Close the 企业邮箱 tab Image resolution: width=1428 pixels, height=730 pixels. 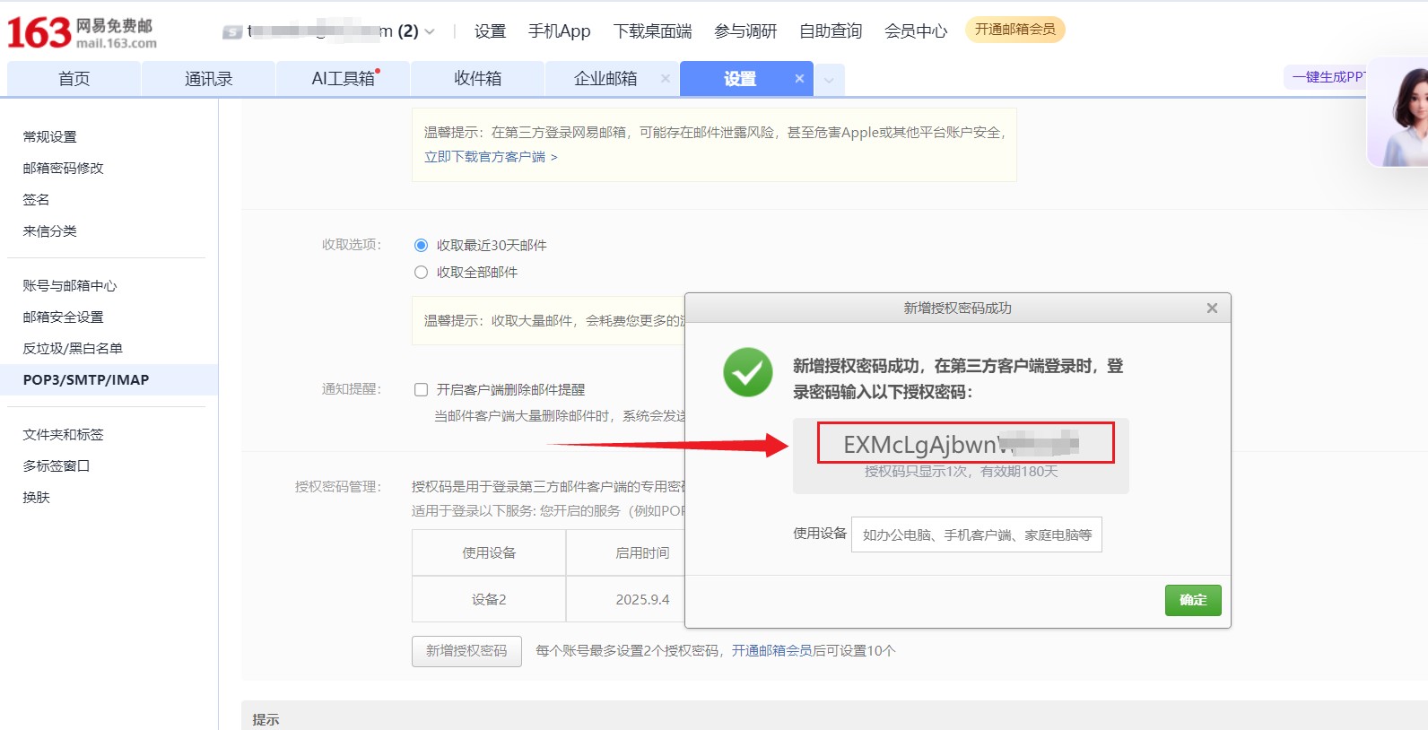pyautogui.click(x=665, y=79)
